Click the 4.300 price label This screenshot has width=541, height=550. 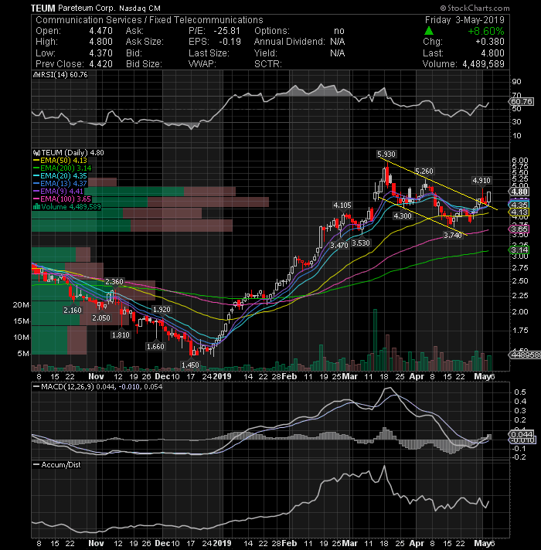pyautogui.click(x=402, y=216)
